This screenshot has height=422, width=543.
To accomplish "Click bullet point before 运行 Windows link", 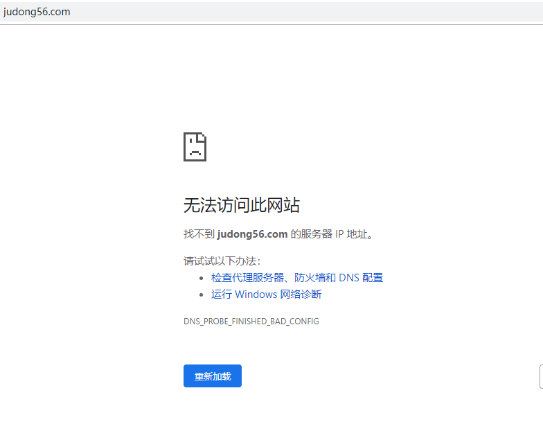I will click(202, 294).
